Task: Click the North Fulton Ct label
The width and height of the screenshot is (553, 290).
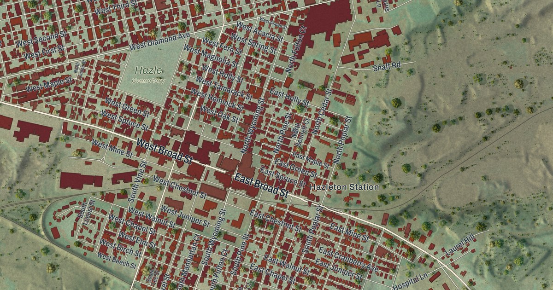Action: tap(296, 49)
